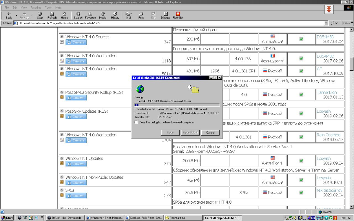
Task: Click the 'Serial: 28997-oem-0025957-49297' text
Action: 204,151
